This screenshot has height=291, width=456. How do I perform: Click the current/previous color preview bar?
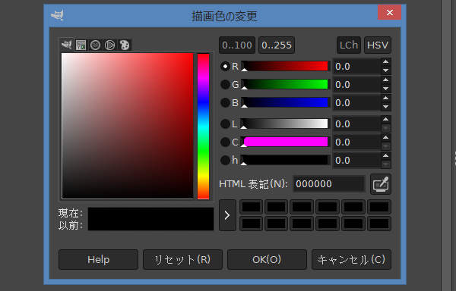point(150,219)
